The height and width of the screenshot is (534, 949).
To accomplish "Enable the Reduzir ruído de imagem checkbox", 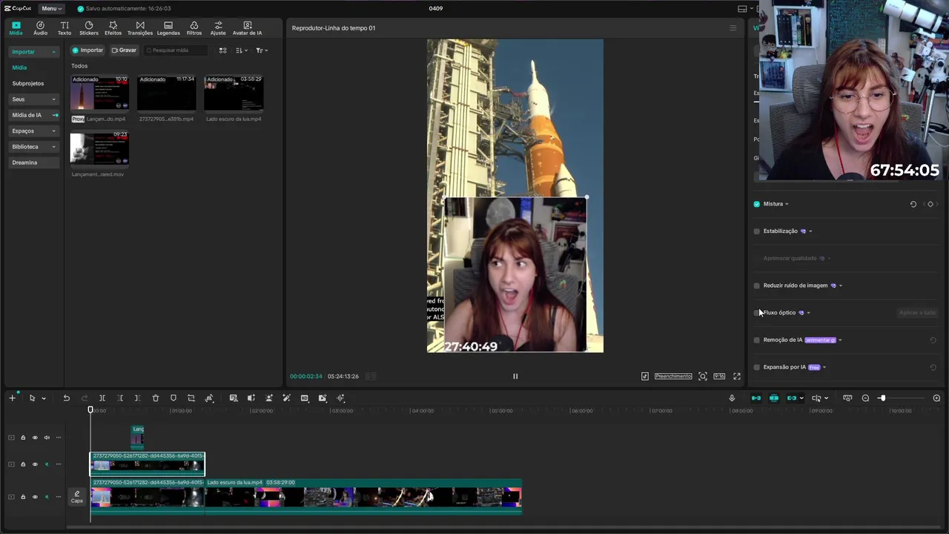I will (757, 286).
